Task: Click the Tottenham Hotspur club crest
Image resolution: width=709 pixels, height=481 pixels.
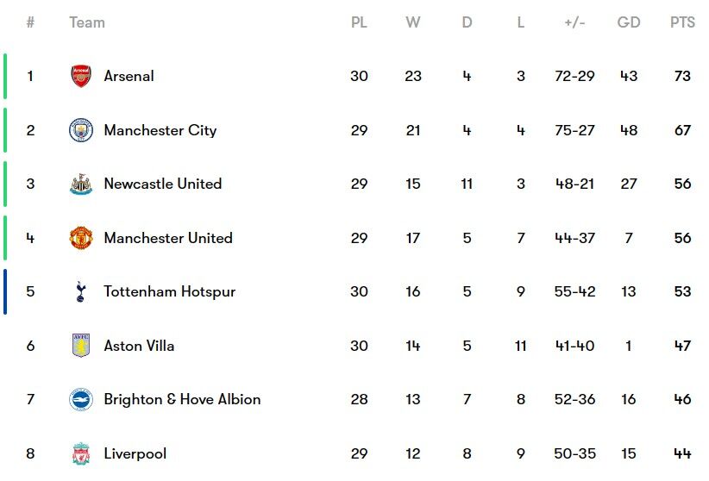Action: click(x=81, y=292)
